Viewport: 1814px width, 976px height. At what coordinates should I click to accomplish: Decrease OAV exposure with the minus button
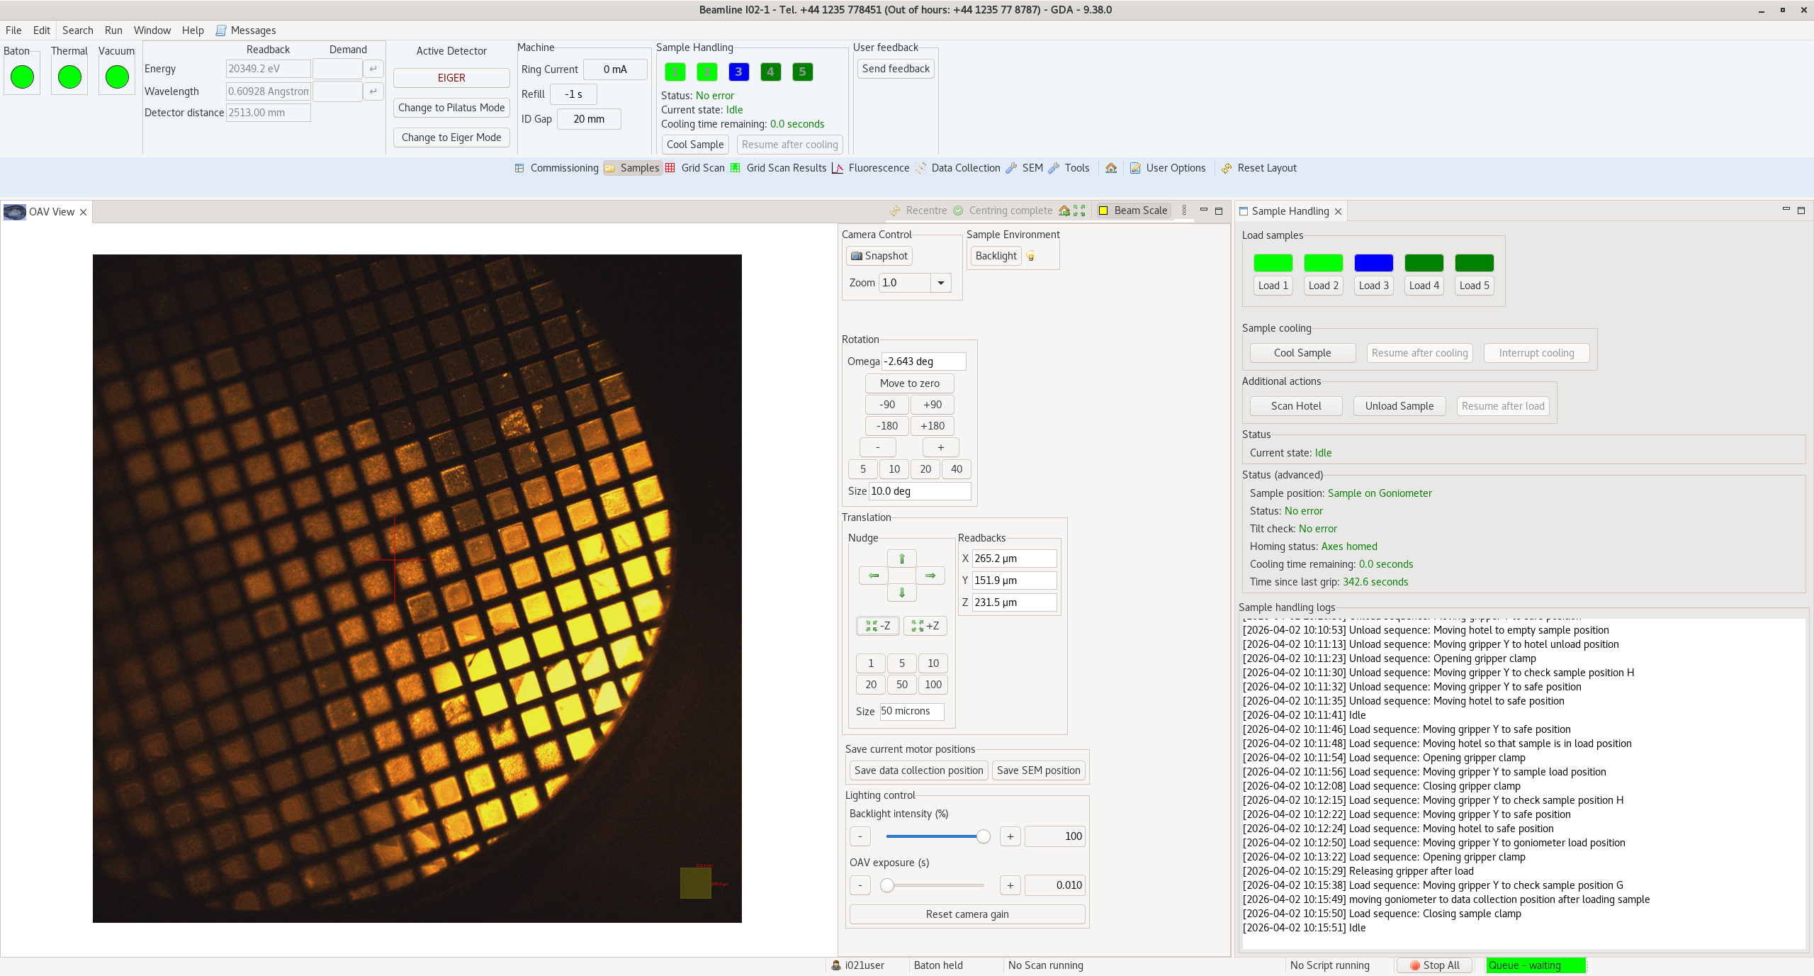click(860, 885)
